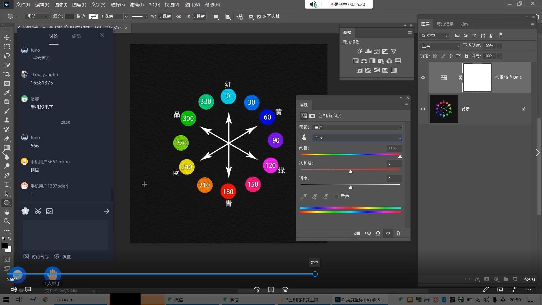Select the Eyedropper tool in toolbox
Viewport: 542px width, 305px height.
click(7, 93)
